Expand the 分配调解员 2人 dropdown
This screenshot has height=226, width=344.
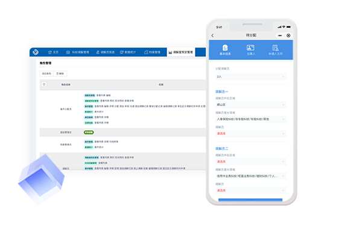pos(251,77)
